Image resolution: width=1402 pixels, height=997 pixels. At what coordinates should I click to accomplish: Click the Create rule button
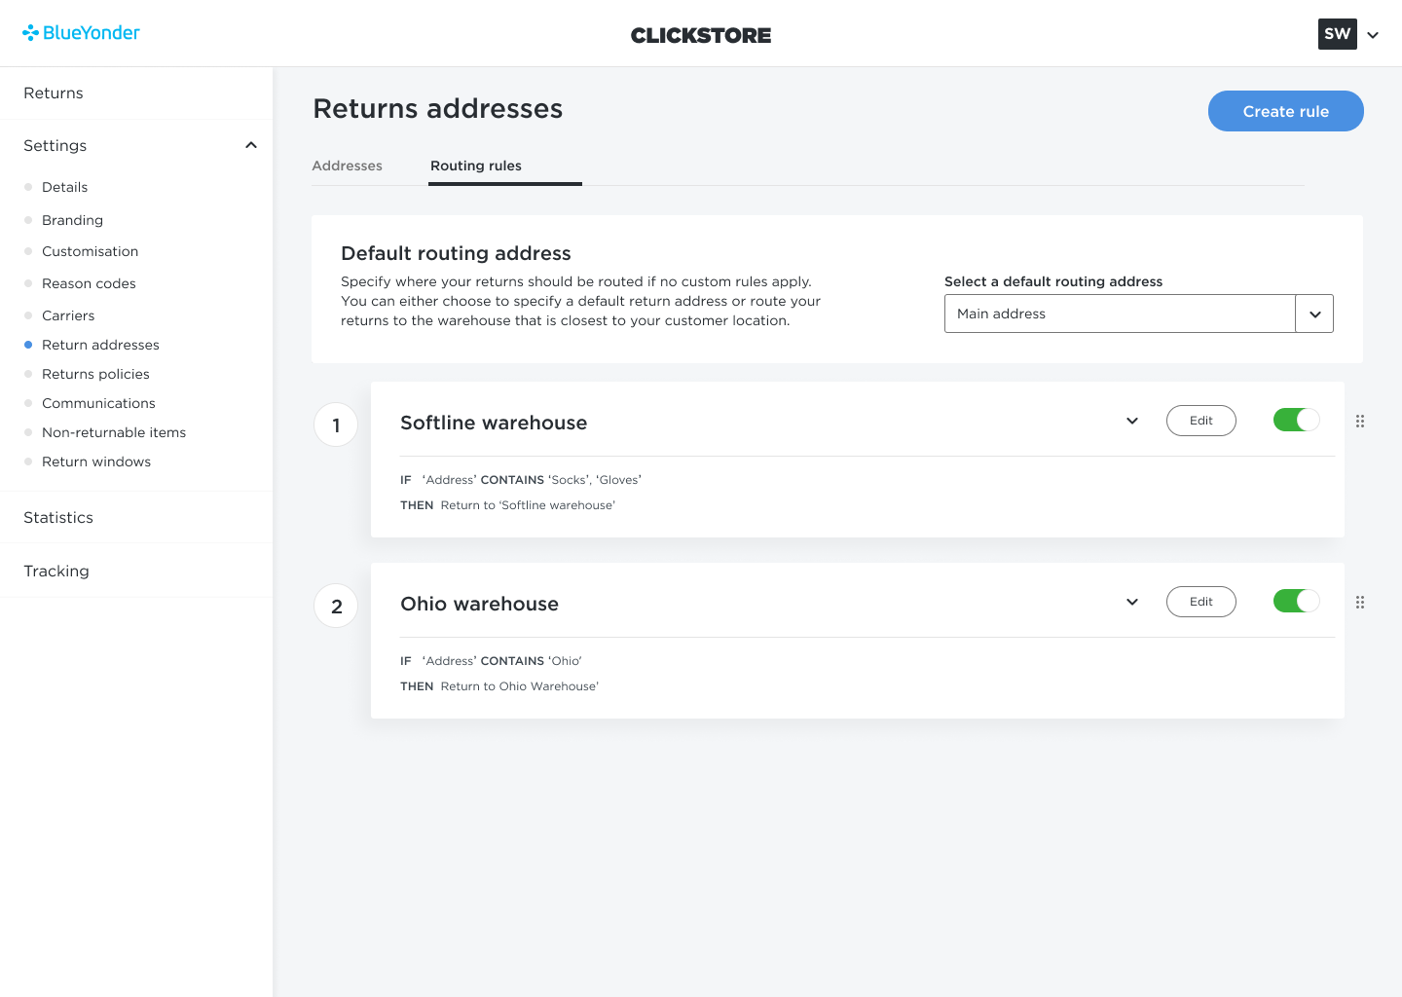1285,111
